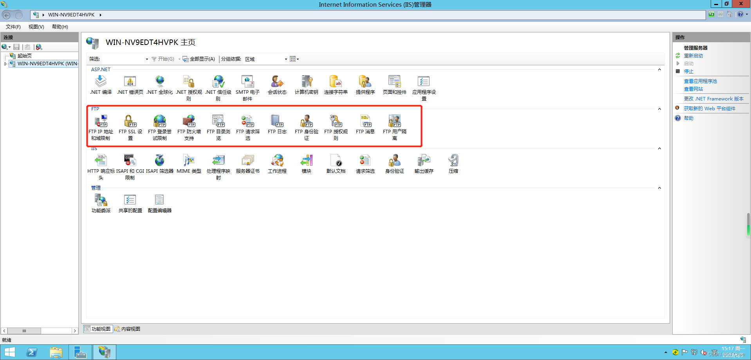The height and width of the screenshot is (360, 751).
Task: Open ISAPI 筛选器 feature
Action: point(160,164)
